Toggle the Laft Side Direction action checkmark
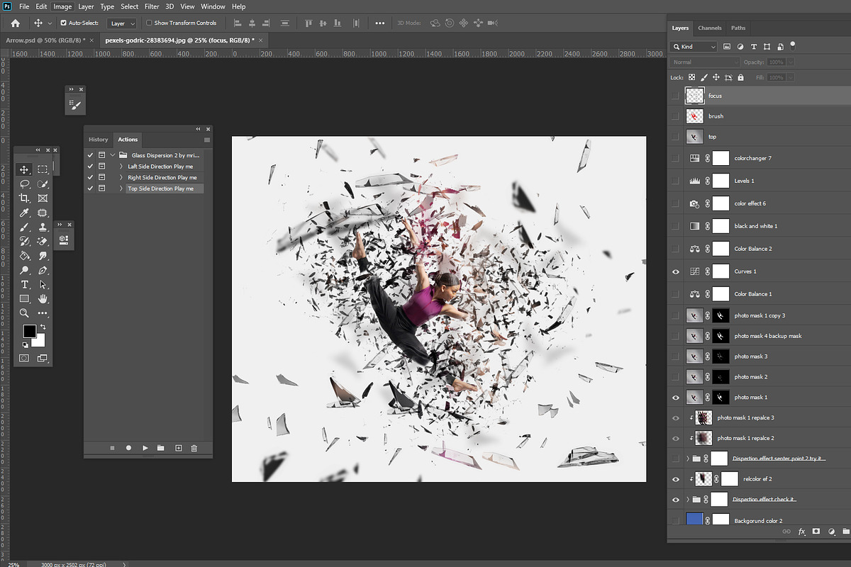The width and height of the screenshot is (851, 567). coord(90,166)
